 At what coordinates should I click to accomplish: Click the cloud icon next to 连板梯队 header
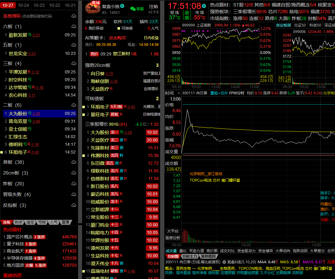point(73,16)
